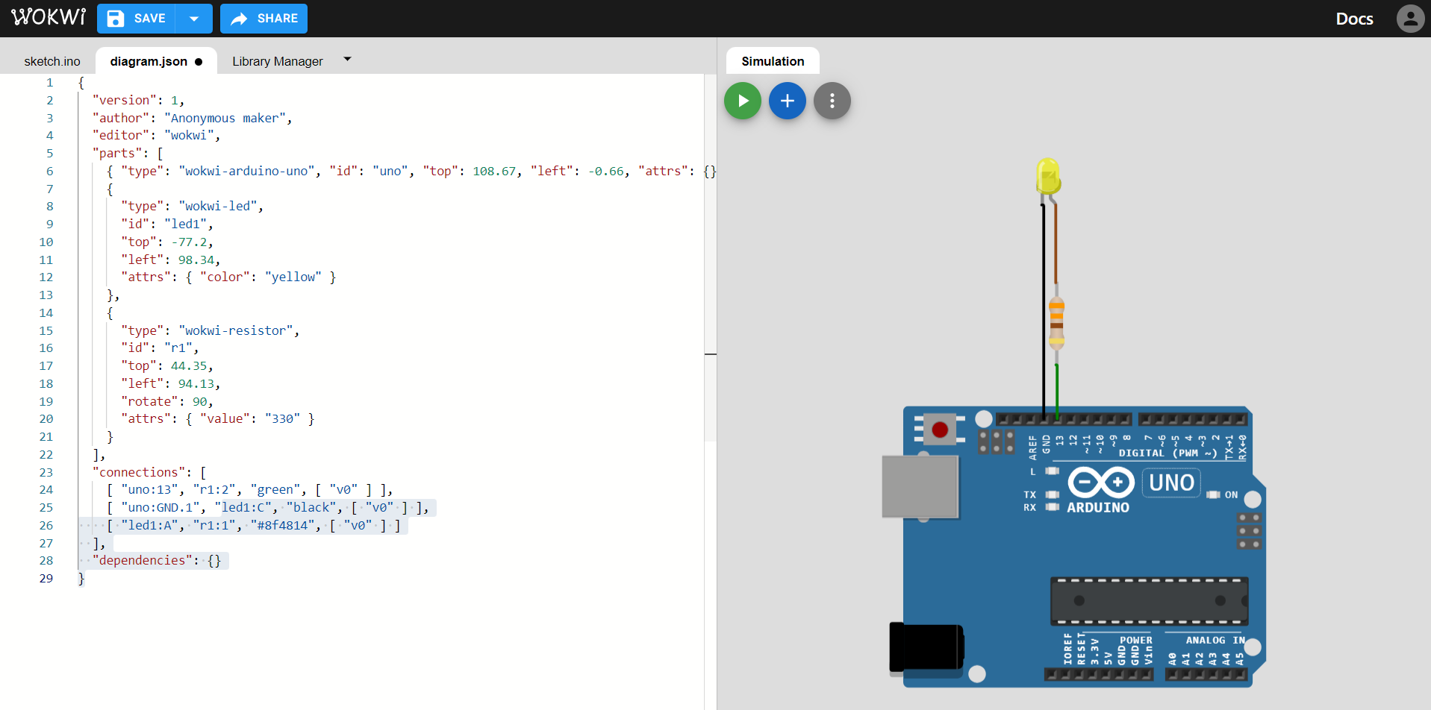The height and width of the screenshot is (710, 1431).
Task: Click the "rotate": 90 line
Action: (x=167, y=401)
